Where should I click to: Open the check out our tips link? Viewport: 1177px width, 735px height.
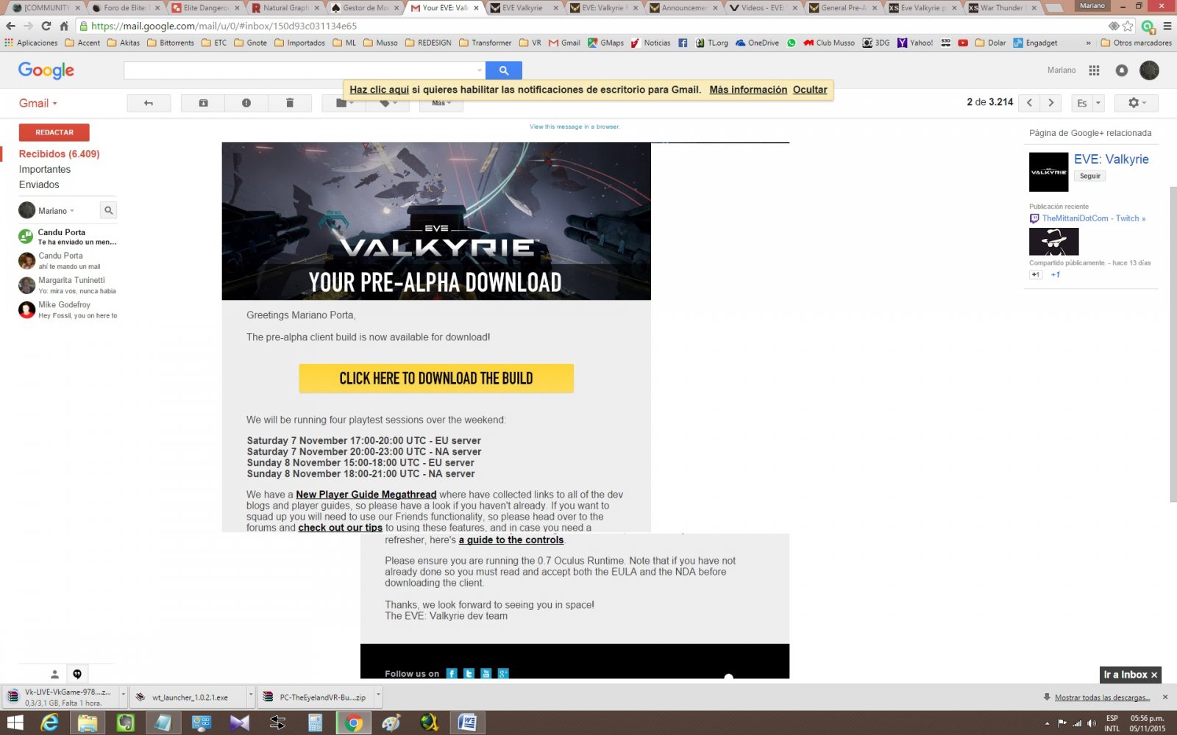point(340,528)
